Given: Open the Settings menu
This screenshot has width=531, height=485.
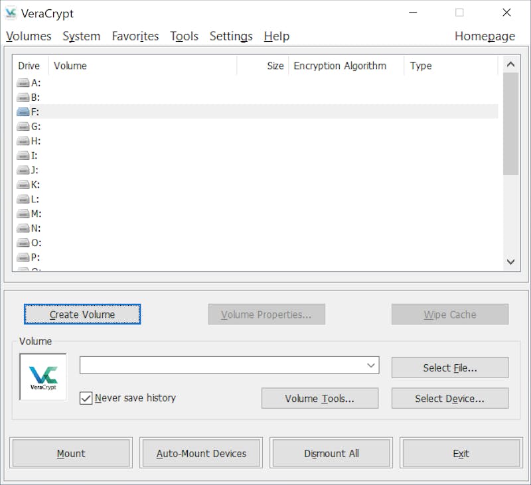Looking at the screenshot, I should coord(231,36).
